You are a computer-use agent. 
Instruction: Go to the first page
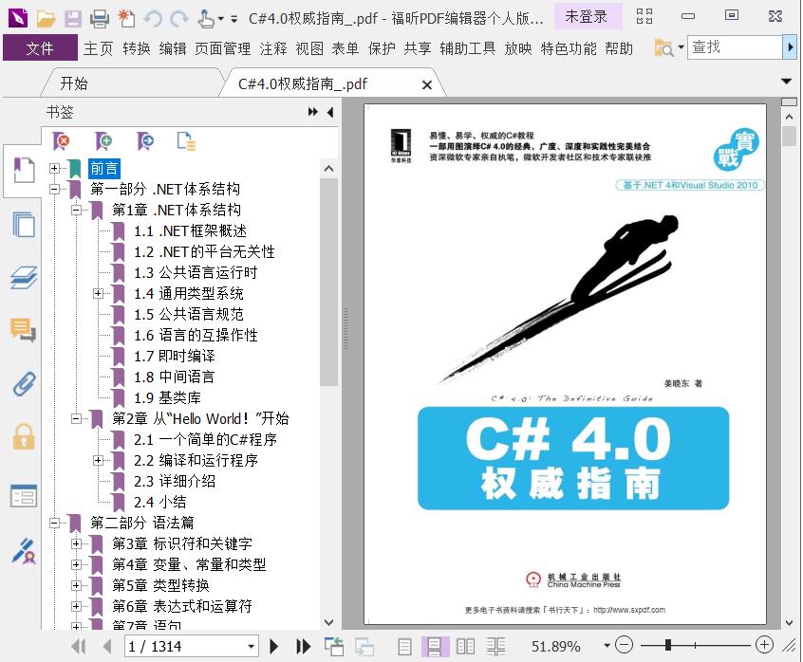(79, 646)
